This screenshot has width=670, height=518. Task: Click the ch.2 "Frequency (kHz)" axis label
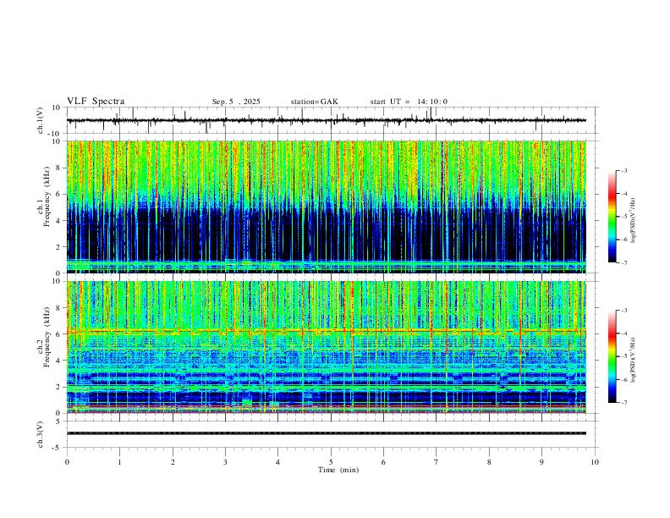(47, 336)
